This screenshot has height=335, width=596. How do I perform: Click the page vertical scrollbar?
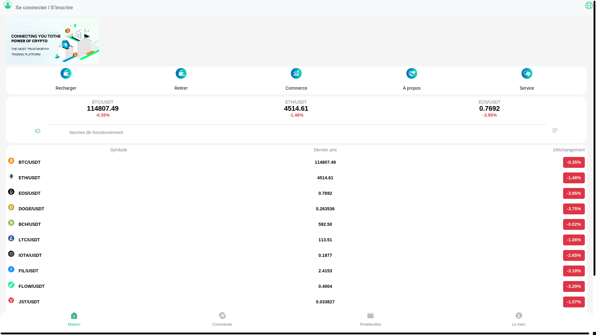point(594,138)
